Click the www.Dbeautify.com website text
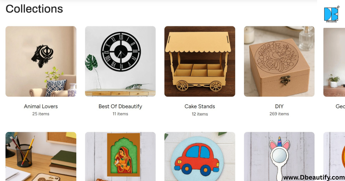Viewport: 345px width, 181px height. coord(314,177)
